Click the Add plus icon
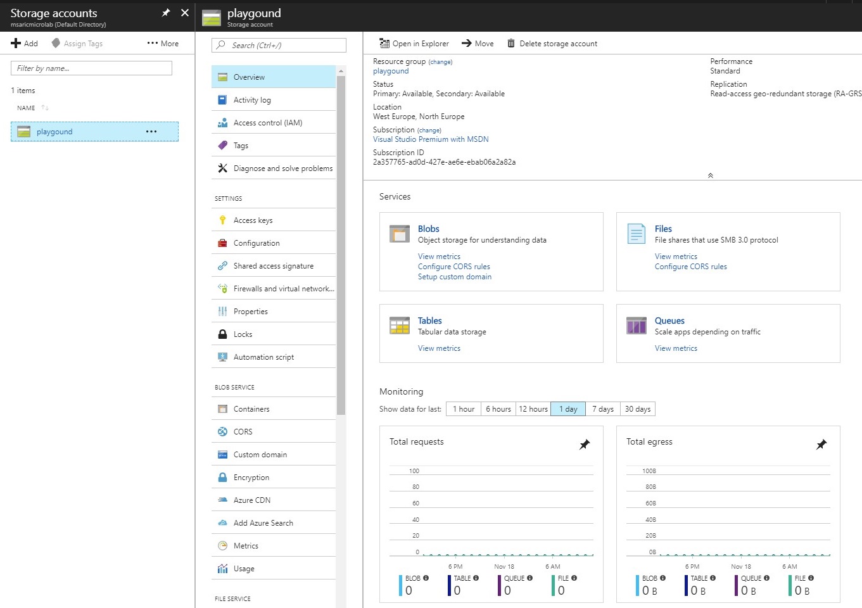This screenshot has height=608, width=862. 16,43
